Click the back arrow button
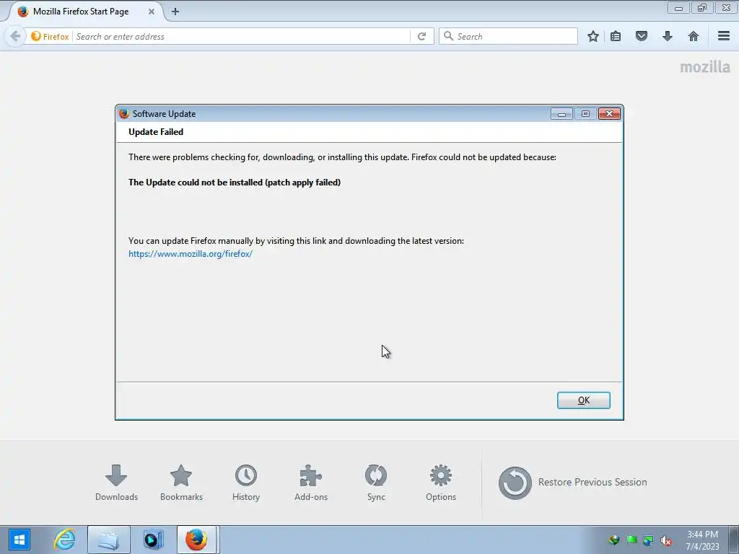The height and width of the screenshot is (554, 739). [15, 36]
